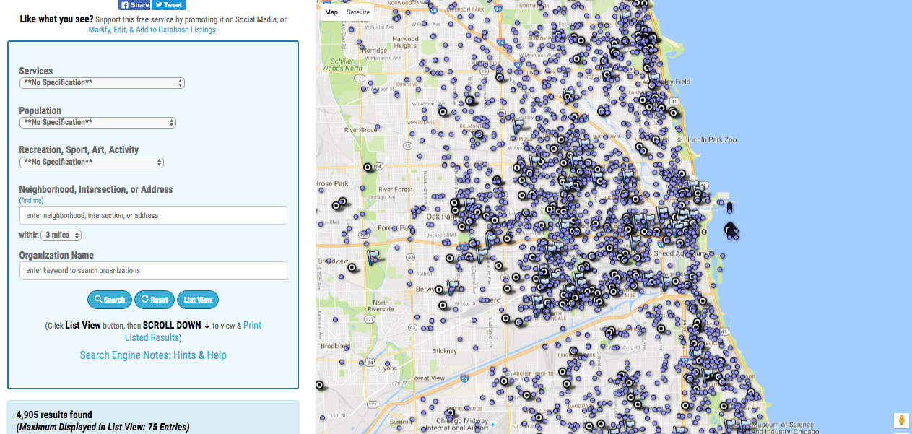Screen dimensions: 912x434
Task: Open Recreation, Sport, Art, Activity dropdown
Action: 92,162
